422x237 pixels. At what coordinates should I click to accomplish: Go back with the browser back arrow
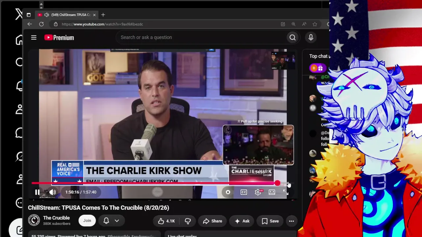[x=30, y=24]
